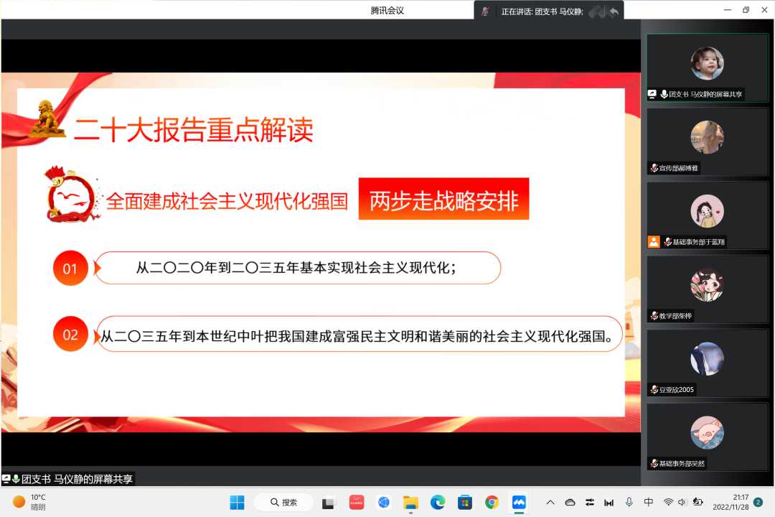Click the screen-share icon beside 团支书 马仪静

[652, 94]
